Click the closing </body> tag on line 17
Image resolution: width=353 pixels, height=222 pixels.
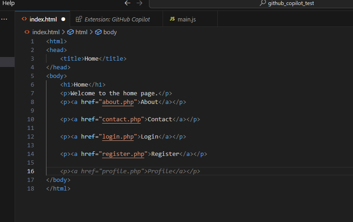coord(58,180)
